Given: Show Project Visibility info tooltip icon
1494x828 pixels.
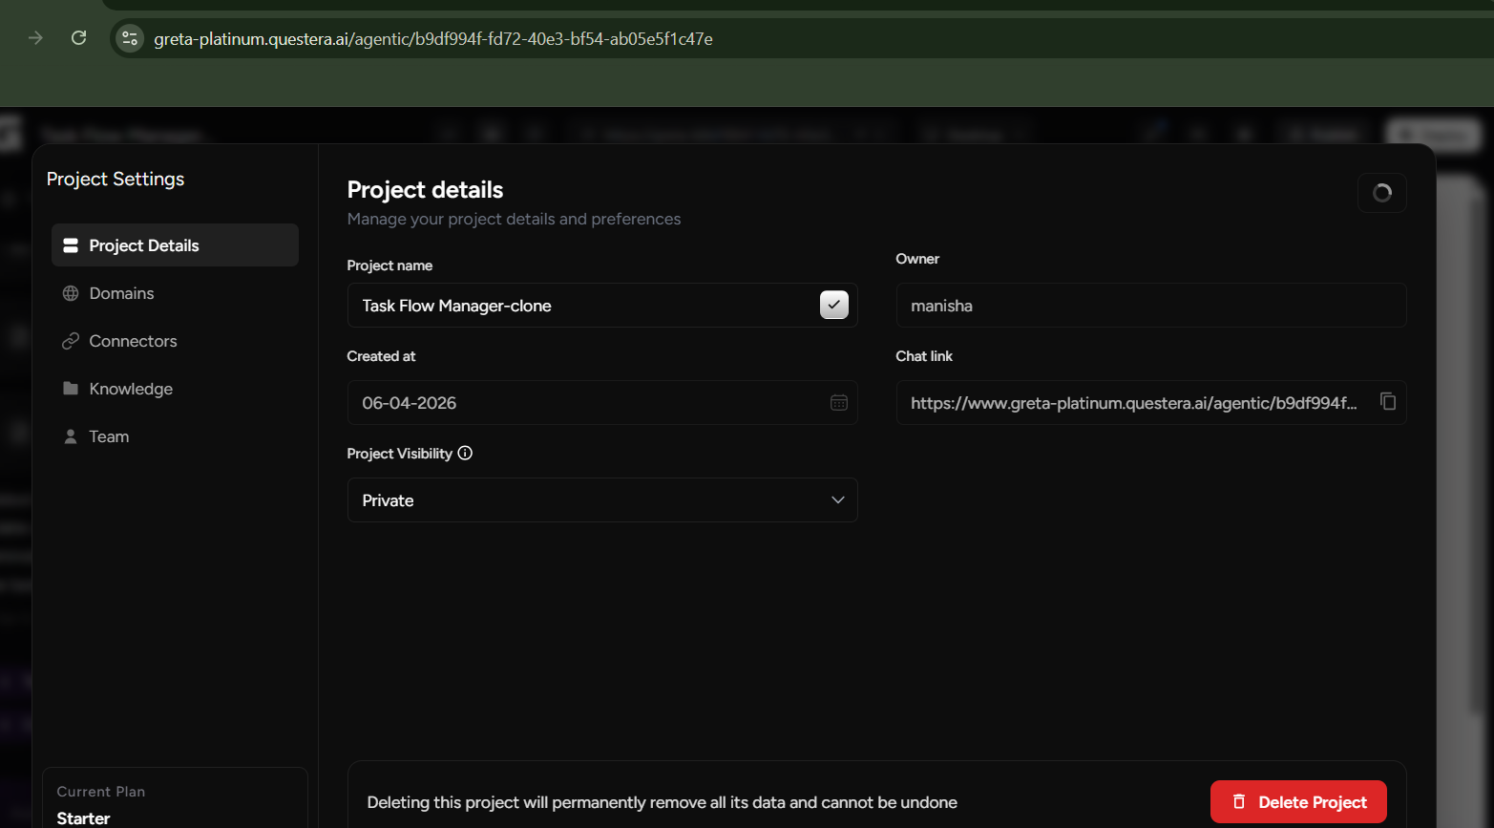Looking at the screenshot, I should pos(465,454).
